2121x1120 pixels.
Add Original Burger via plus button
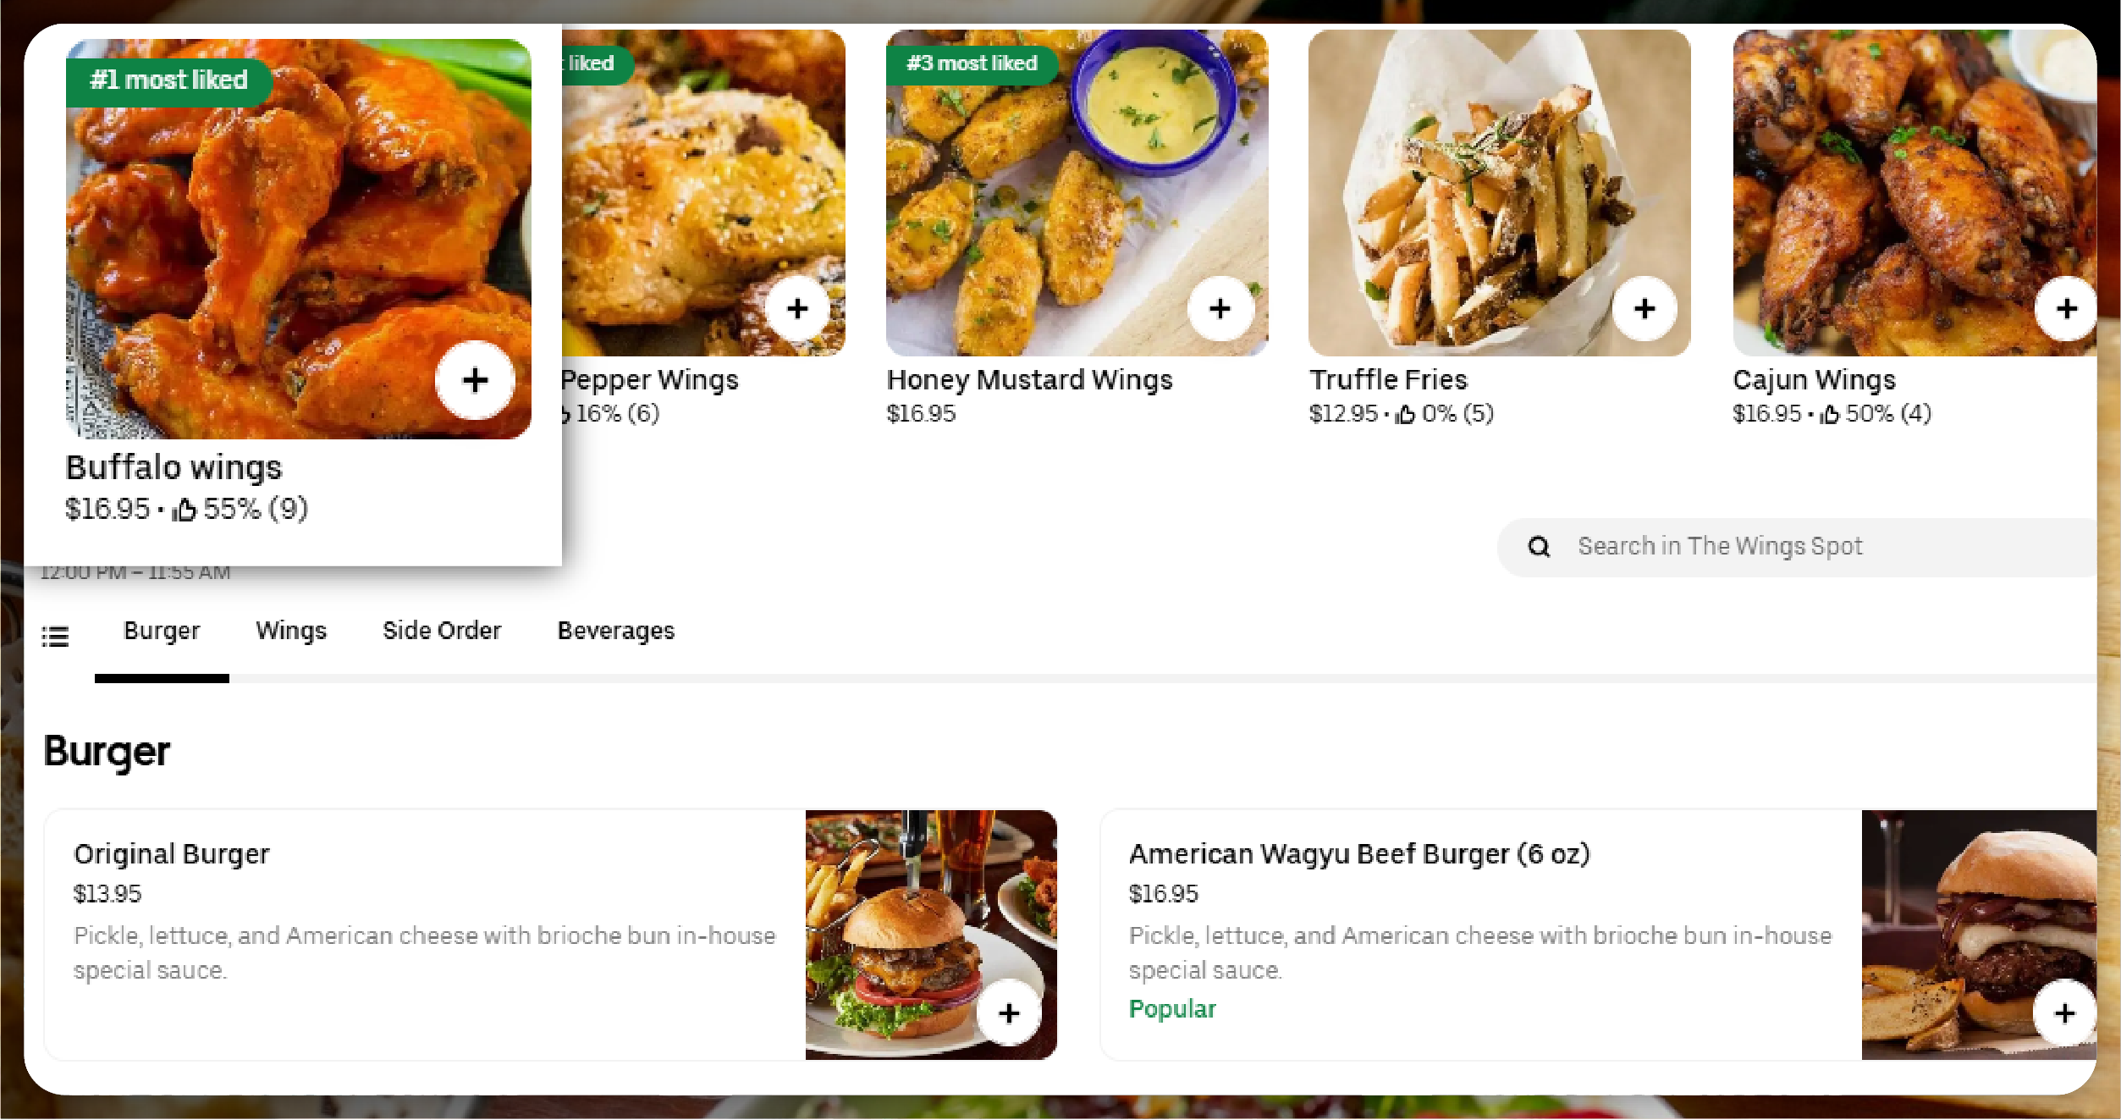pos(1009,1013)
